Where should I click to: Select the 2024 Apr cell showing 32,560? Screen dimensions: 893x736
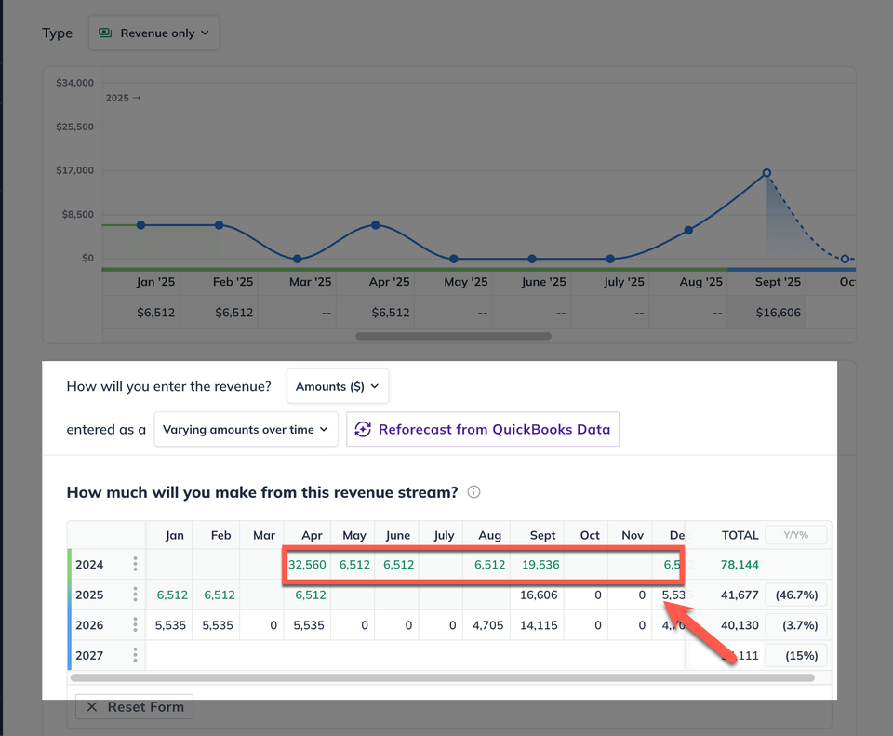coord(307,565)
